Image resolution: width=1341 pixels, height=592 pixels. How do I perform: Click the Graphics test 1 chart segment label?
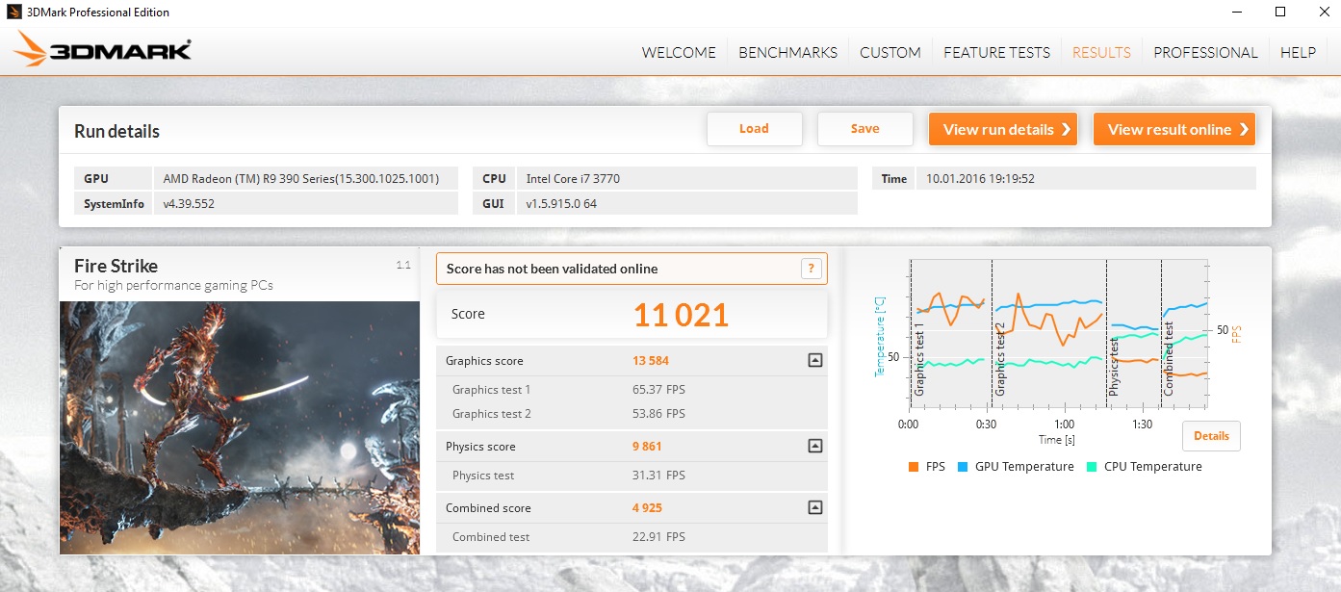click(x=920, y=361)
